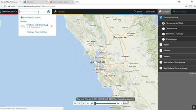Image resolution: width=196 pixels, height=110 pixels.
Task: Click the pause button in bottom-right corner
Action: (x=194, y=107)
